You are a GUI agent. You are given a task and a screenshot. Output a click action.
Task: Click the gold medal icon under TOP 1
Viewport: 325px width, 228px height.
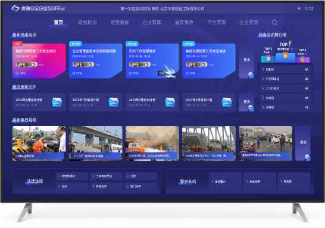(x=285, y=55)
